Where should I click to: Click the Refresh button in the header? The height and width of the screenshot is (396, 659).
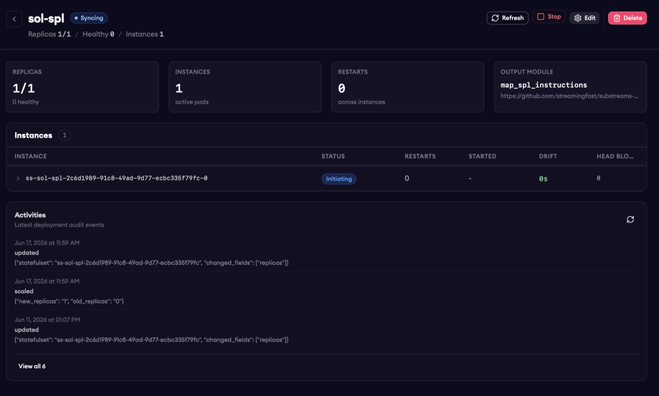(x=507, y=18)
